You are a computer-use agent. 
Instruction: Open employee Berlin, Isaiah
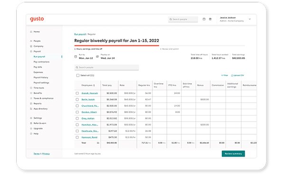(x=88, y=99)
